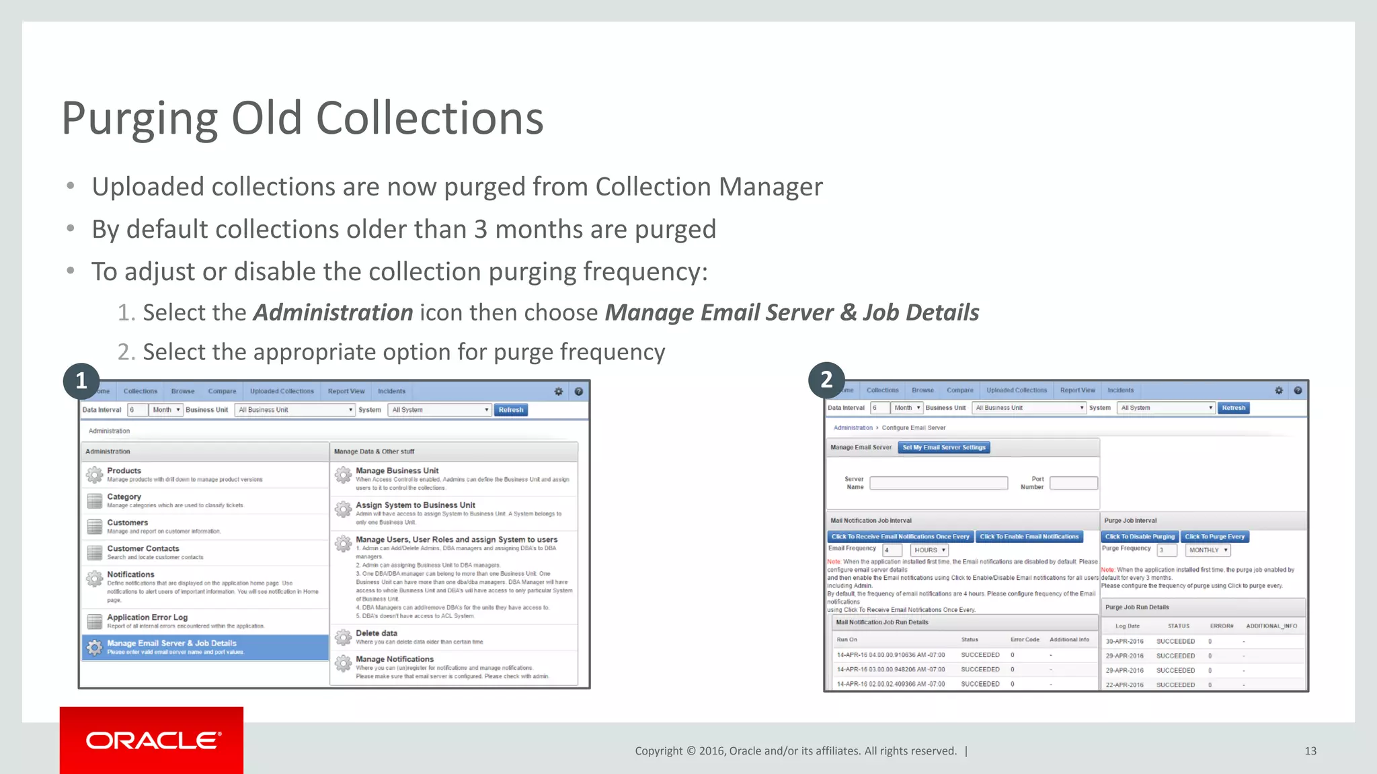Screen dimensions: 1377x774
Task: Select Assign System to Business Unit icon
Action: click(x=344, y=509)
